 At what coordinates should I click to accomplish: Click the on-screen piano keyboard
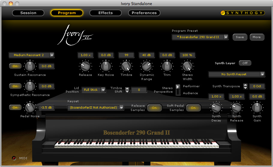[136, 144]
